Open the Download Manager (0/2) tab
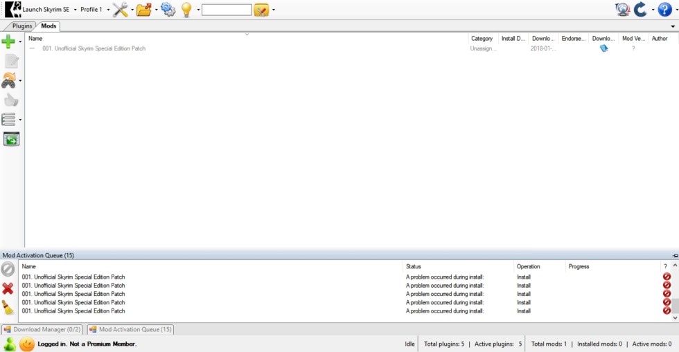Viewport: 679px width, 352px height. [x=42, y=330]
